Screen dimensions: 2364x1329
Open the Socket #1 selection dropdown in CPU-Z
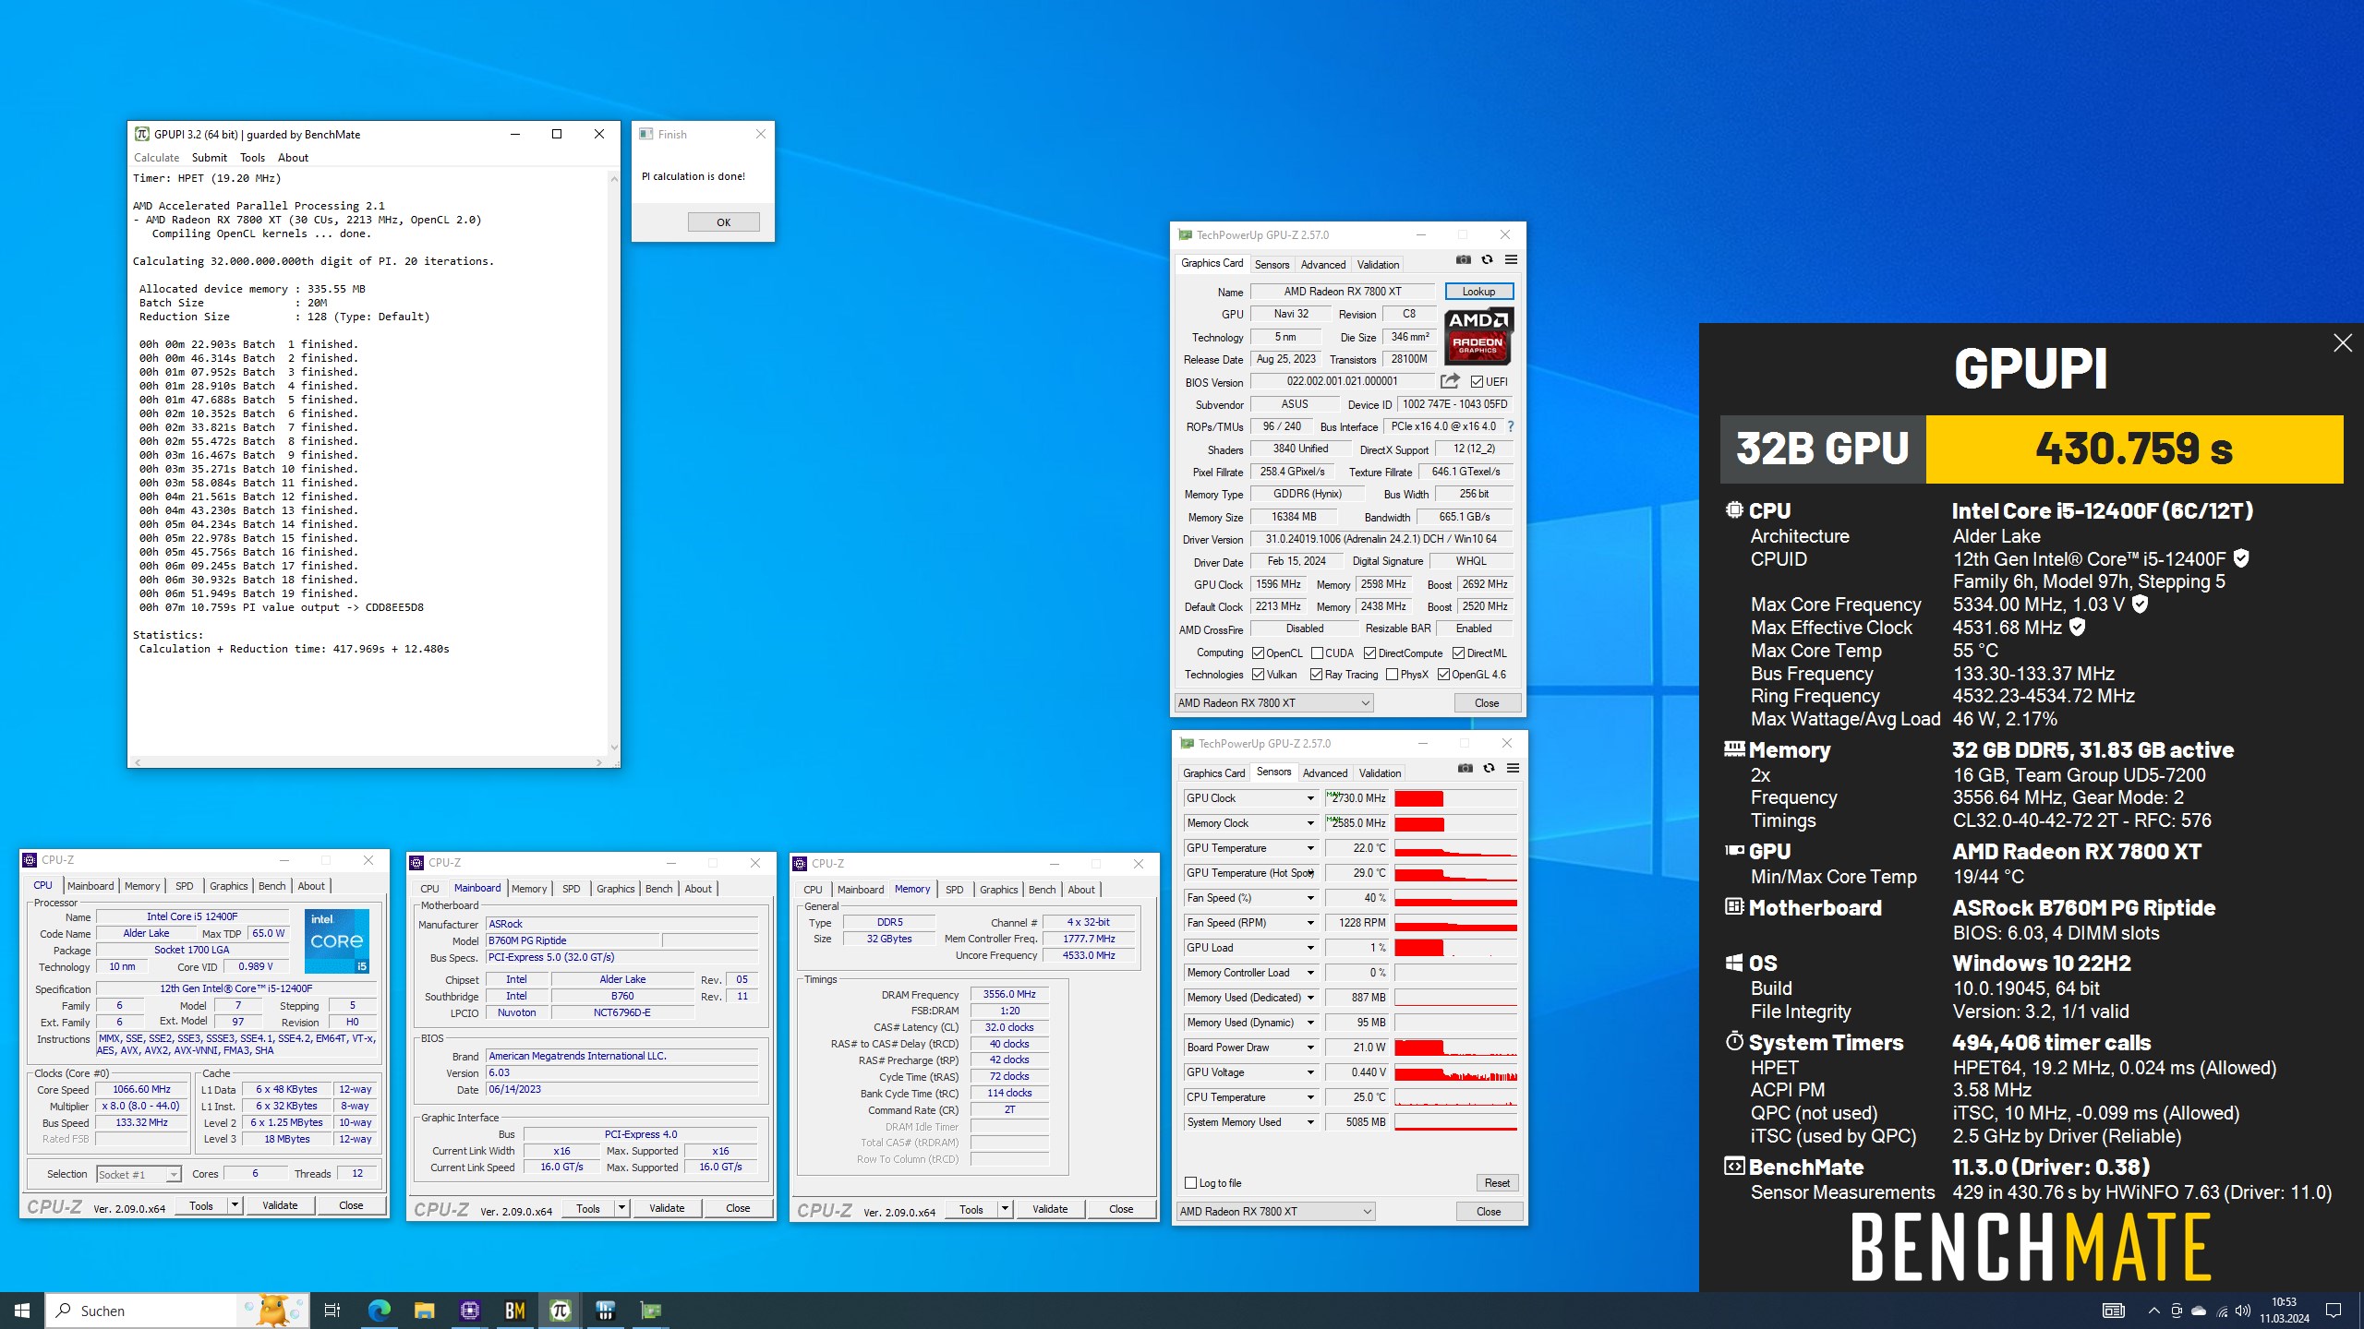[139, 1175]
